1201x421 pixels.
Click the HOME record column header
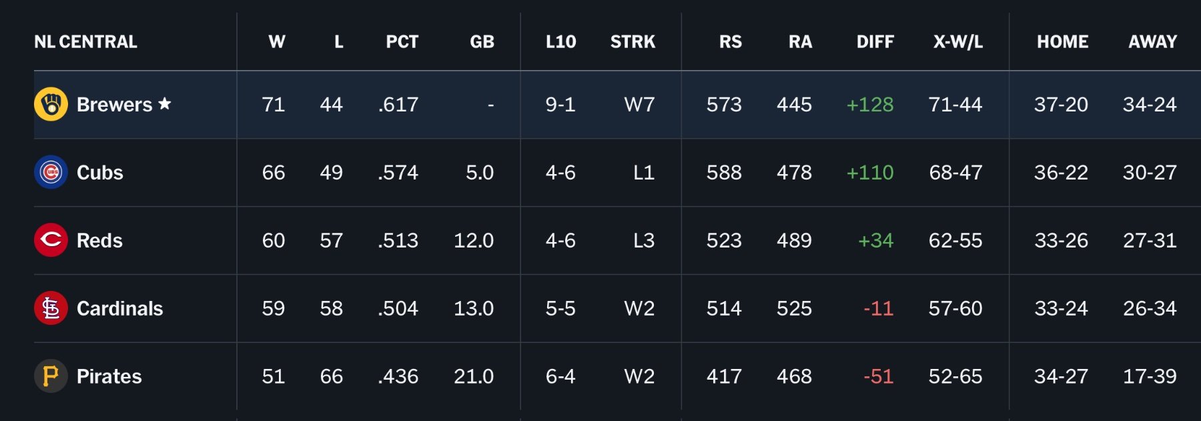pos(1062,42)
